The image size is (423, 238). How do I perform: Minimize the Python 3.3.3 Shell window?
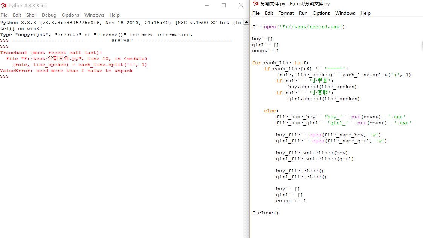pos(206,5)
